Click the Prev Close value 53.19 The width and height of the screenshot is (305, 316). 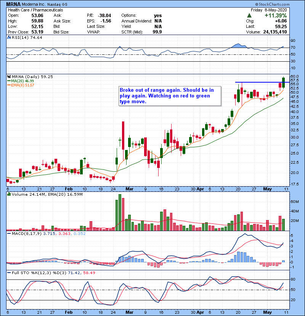coord(37,32)
